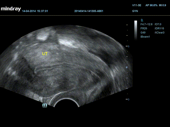Click the B mode label

click(x=142, y=20)
